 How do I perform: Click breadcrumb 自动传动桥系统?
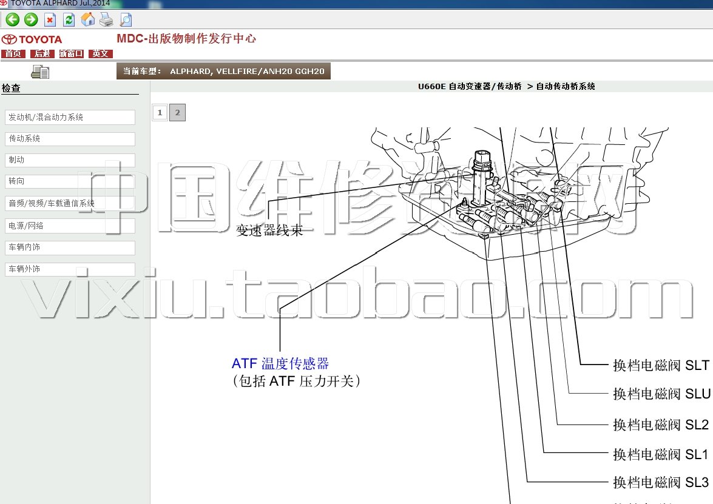pyautogui.click(x=566, y=86)
